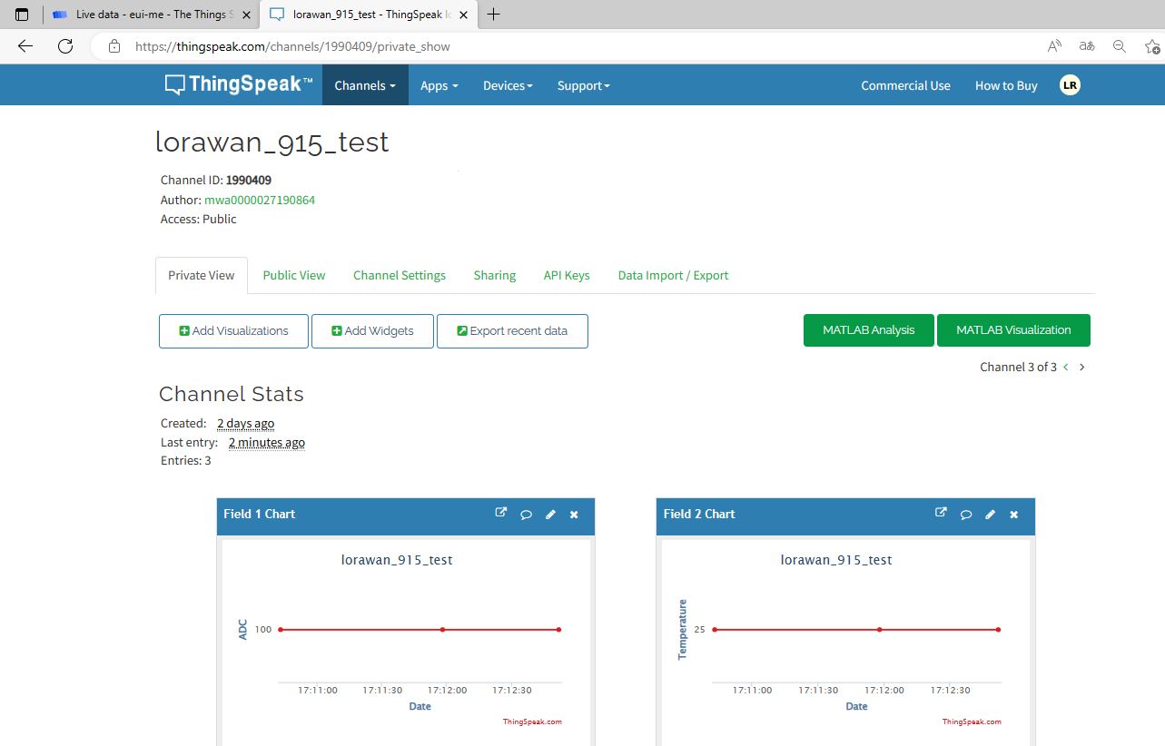1165x746 pixels.
Task: Edit Field 2 Chart with pencil icon
Action: click(990, 515)
